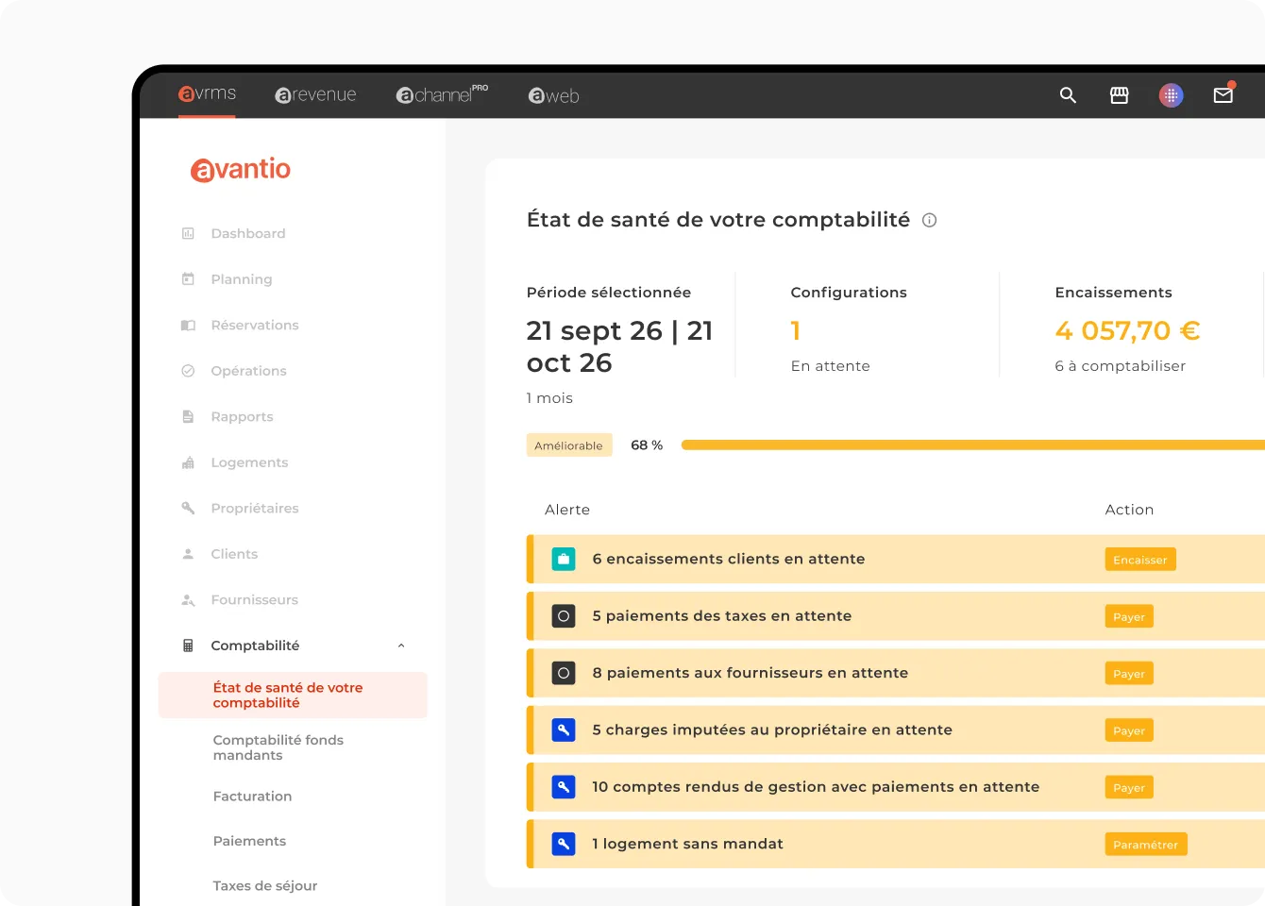Click the blue icon on comptes rendus alert
Viewport: 1265px width, 906px height.
click(564, 787)
